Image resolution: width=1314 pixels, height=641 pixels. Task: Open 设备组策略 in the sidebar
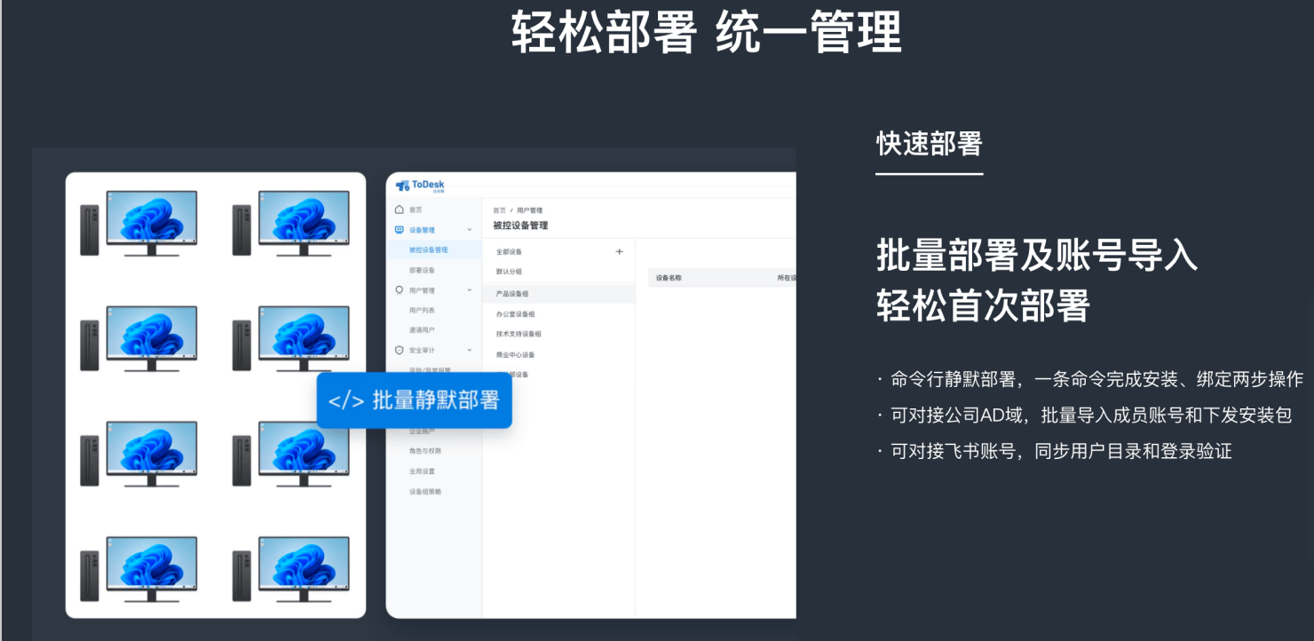pos(425,491)
